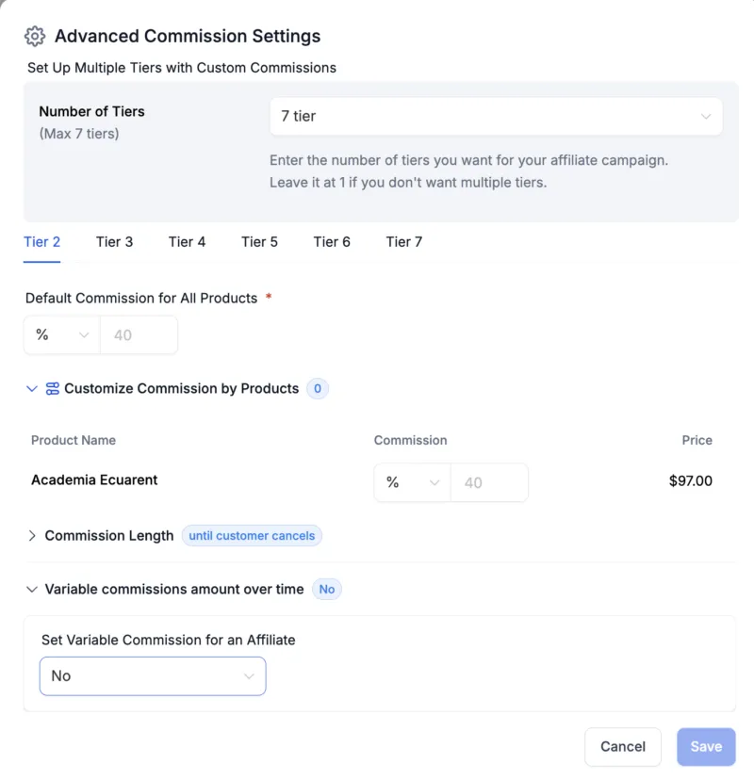Collapse Variable commissions amount over time
754x780 pixels.
click(32, 590)
